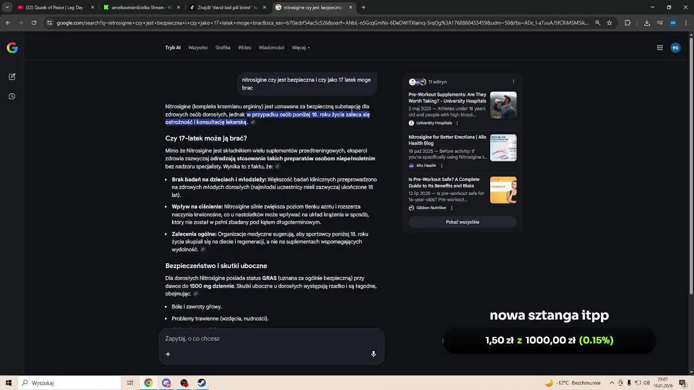The image size is (694, 390).
Task: Expand the 'Więcej' search filter dropdown
Action: point(300,48)
